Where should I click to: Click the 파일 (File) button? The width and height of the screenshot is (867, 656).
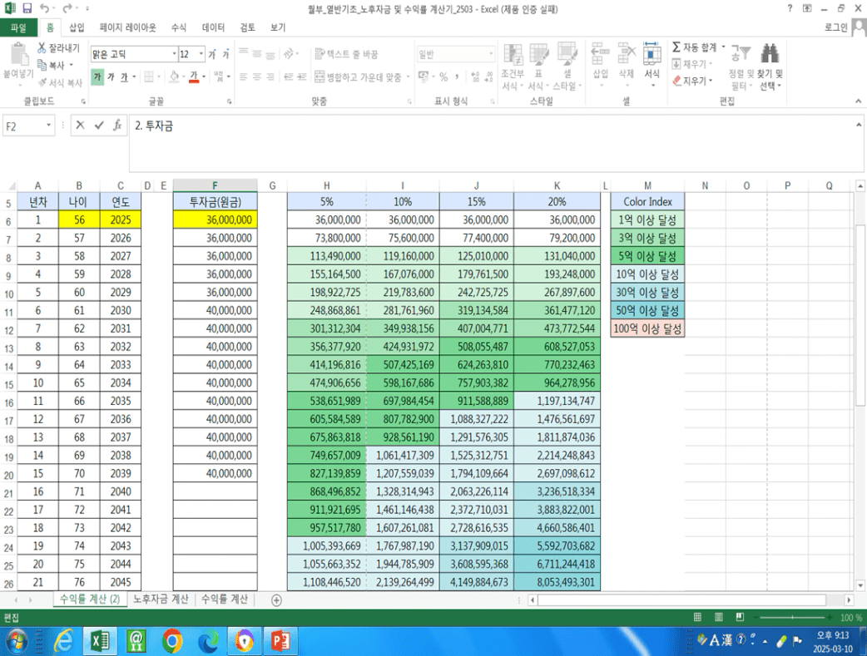pyautogui.click(x=18, y=27)
